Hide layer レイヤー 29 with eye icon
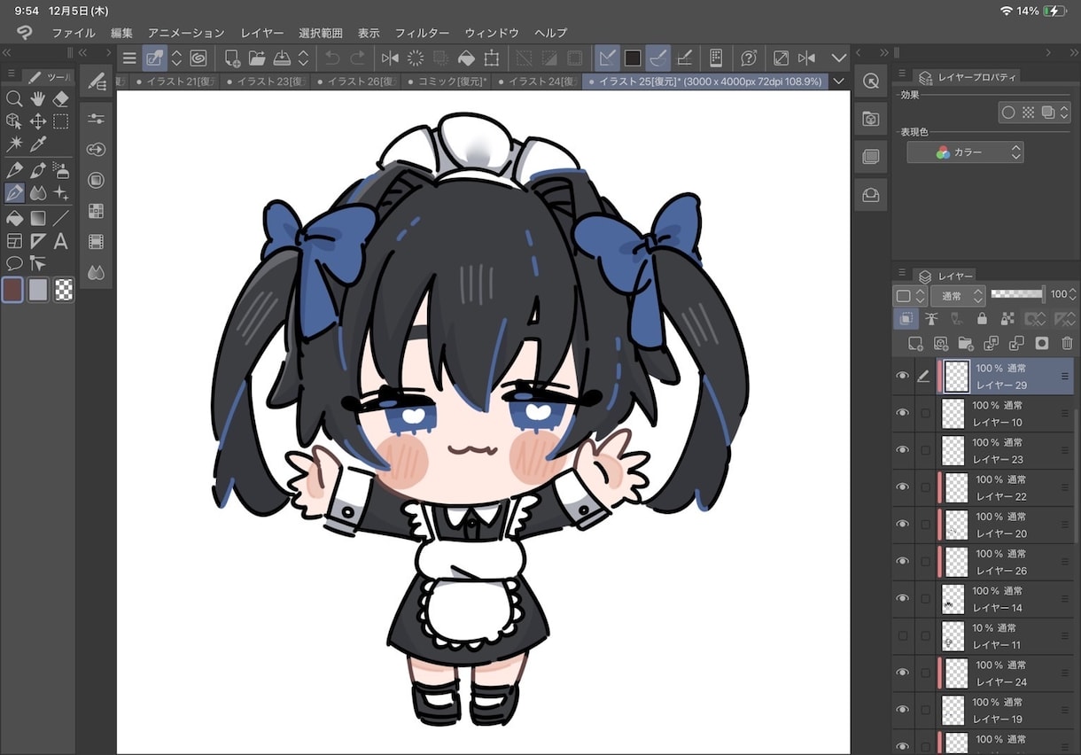Viewport: 1081px width, 755px height. click(902, 376)
